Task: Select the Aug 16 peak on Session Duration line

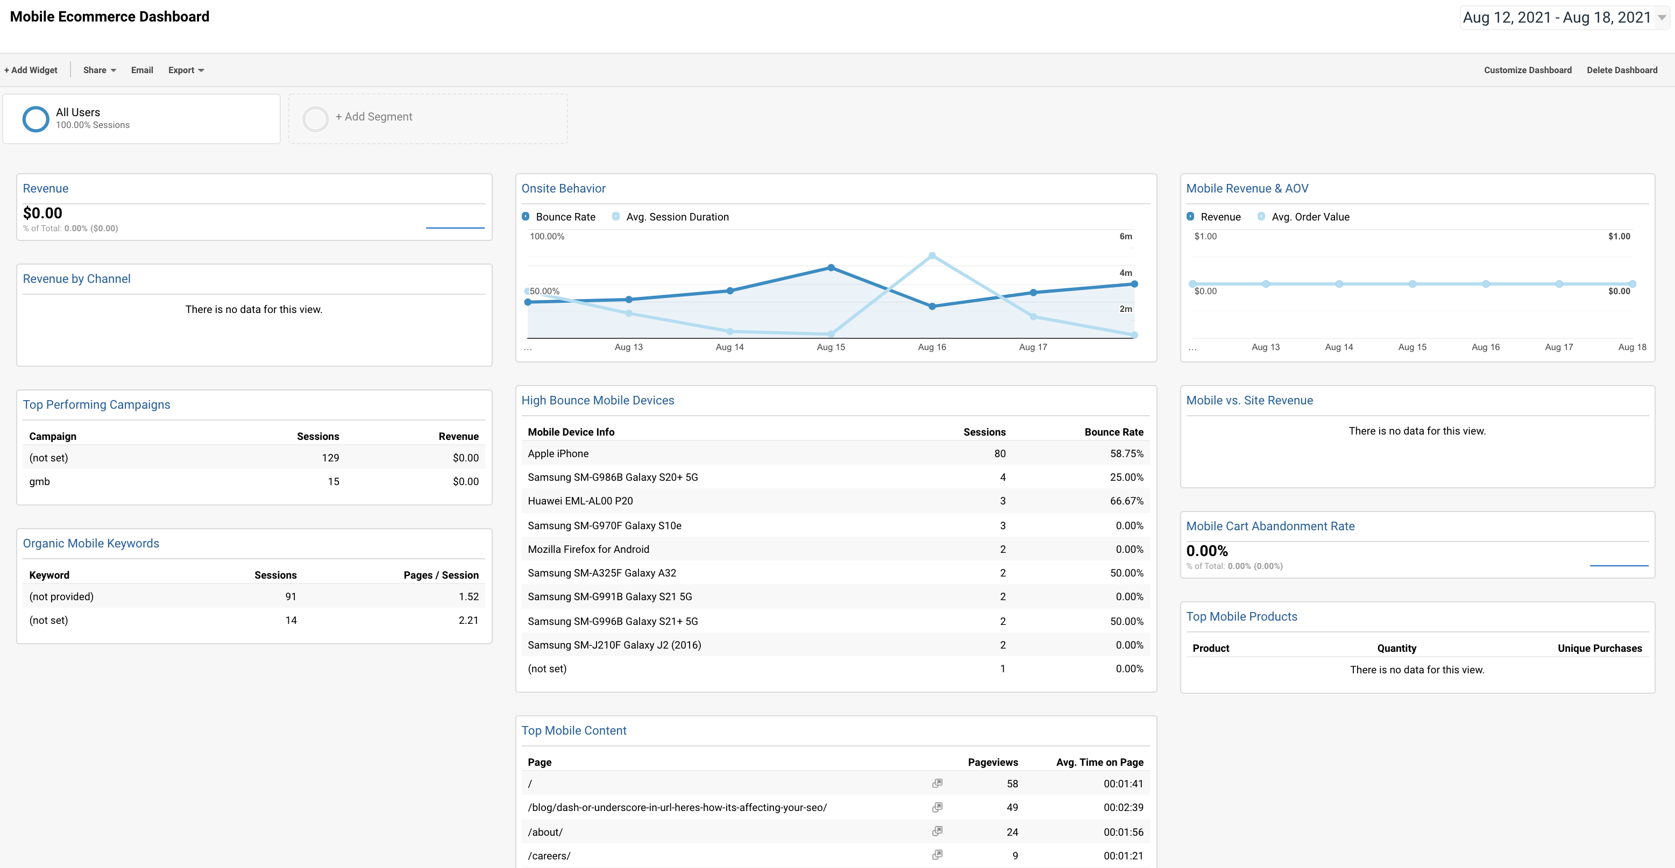Action: coord(932,255)
